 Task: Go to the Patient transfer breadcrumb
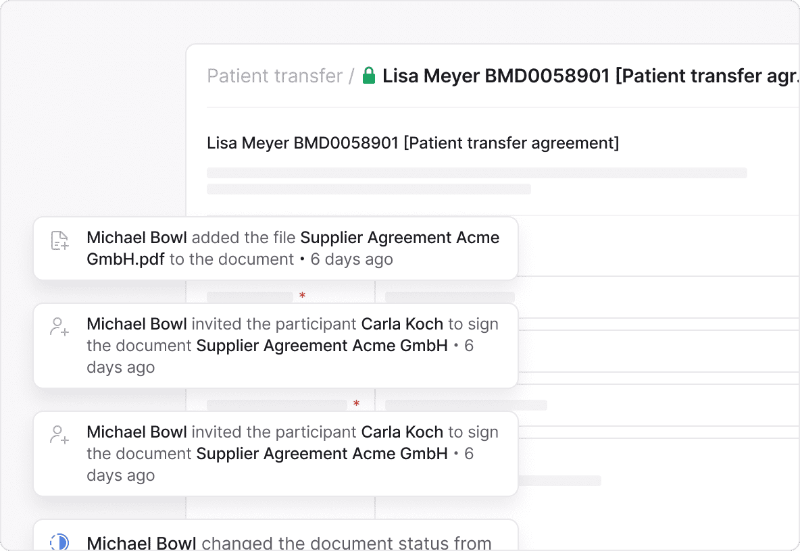coord(274,76)
